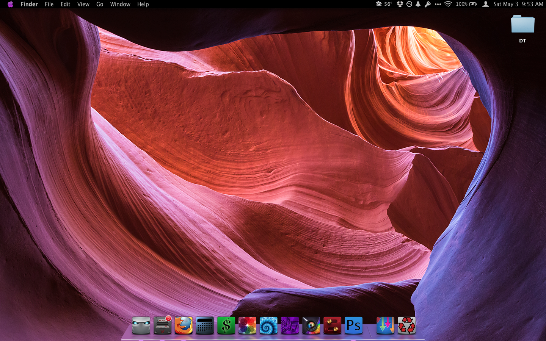
Task: Open the Edit menu
Action: [x=65, y=4]
